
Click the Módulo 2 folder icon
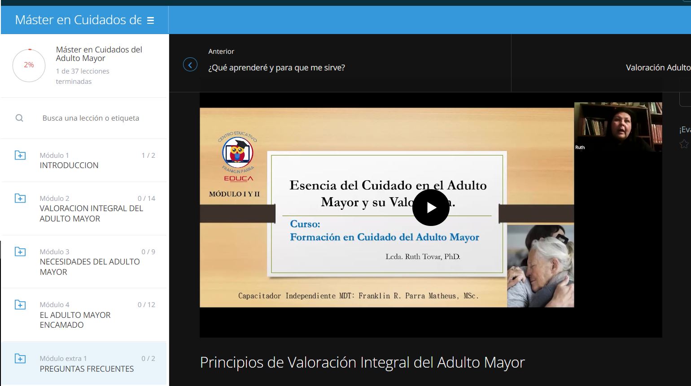(20, 198)
